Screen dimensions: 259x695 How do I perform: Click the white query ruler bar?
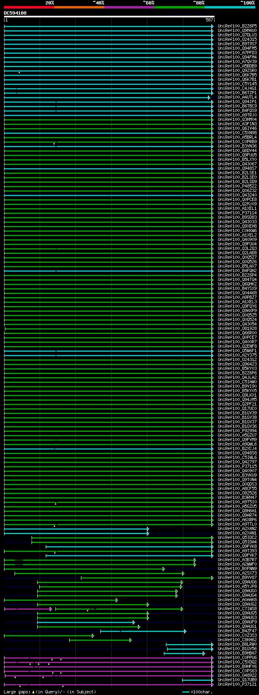(109, 17)
